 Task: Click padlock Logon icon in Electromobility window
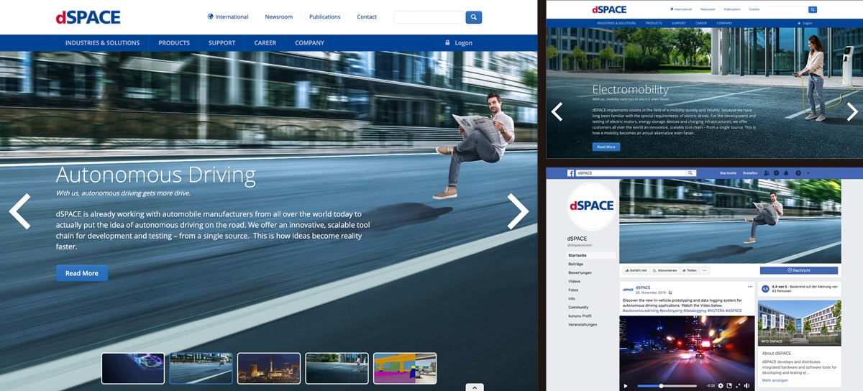coord(799,23)
